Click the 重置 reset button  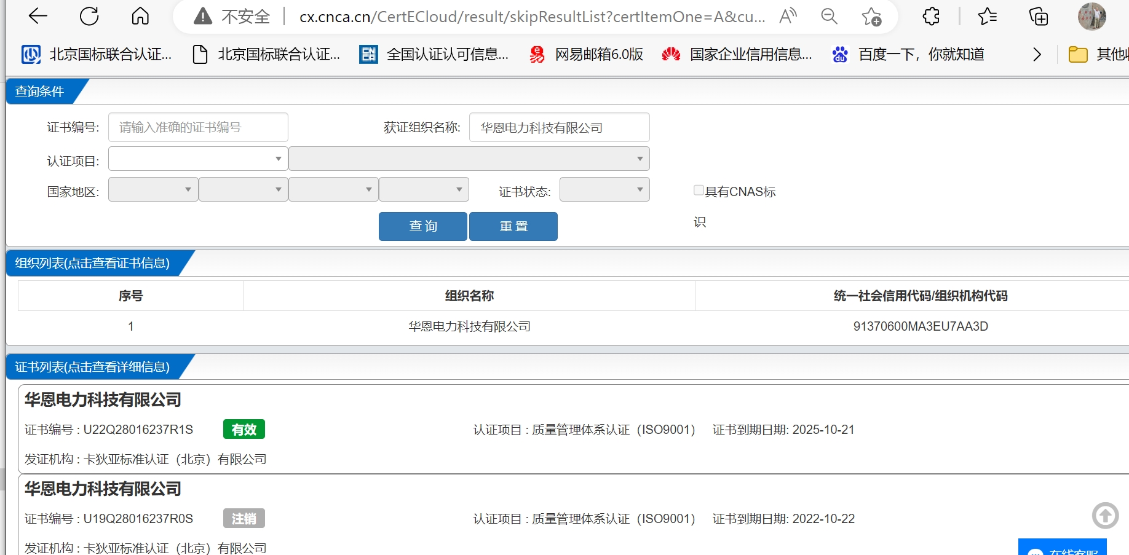pyautogui.click(x=513, y=226)
